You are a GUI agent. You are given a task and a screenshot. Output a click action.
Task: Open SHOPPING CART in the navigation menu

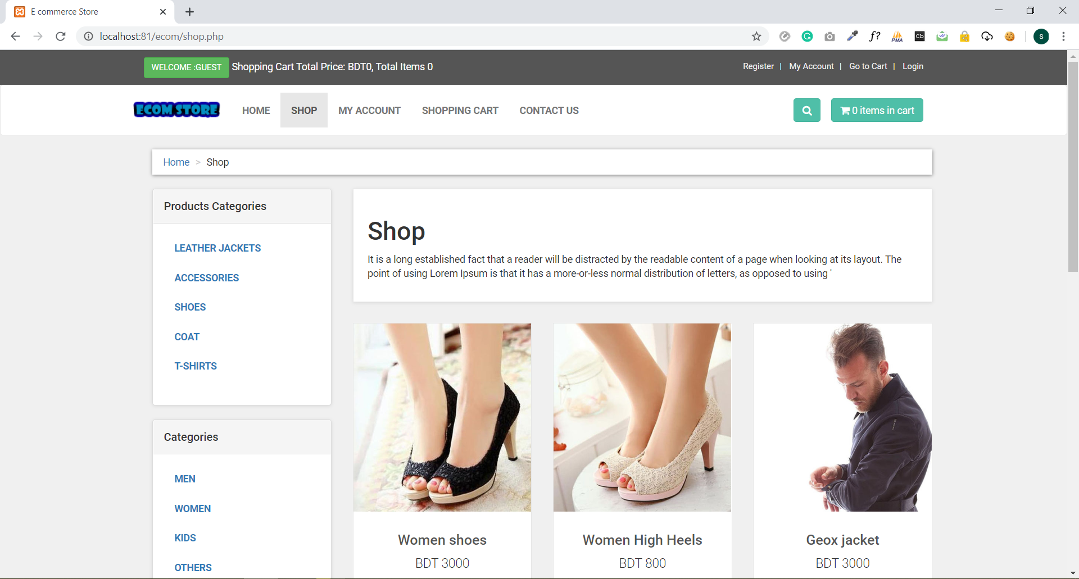coord(460,110)
